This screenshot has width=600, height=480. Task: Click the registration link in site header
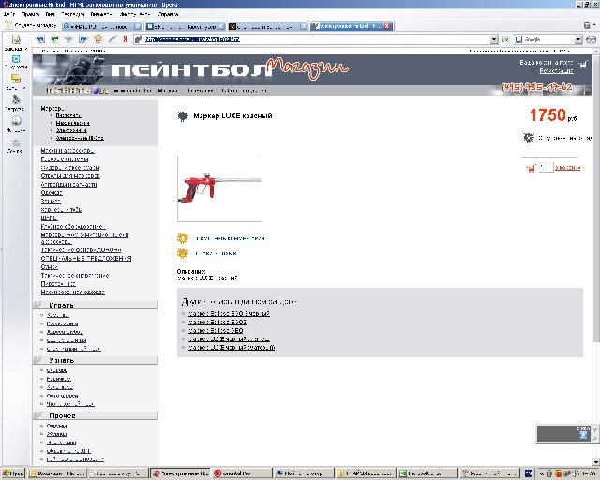pos(556,71)
